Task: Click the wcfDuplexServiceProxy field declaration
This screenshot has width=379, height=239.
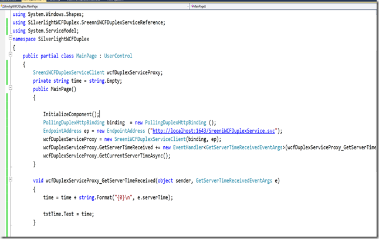Action: tap(98, 73)
